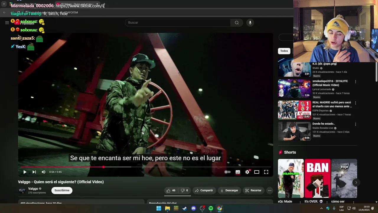The width and height of the screenshot is (378, 213).
Task: Show hidden system tray icons
Action: click(x=321, y=208)
